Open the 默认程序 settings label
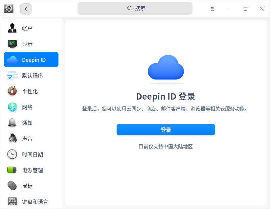Screen dimensions: 270x209 33,76
